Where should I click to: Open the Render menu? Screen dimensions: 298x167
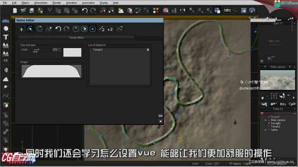[x=57, y=3]
